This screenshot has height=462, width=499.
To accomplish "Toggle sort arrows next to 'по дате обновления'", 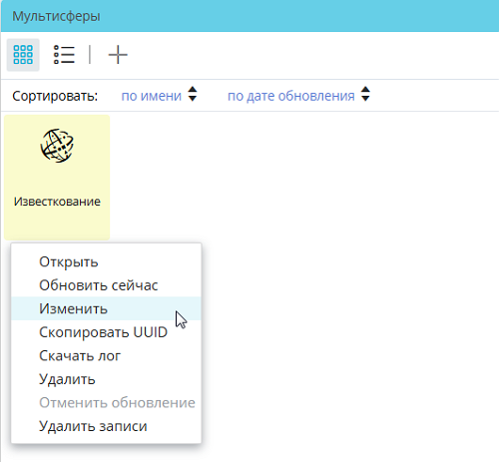I will (x=365, y=94).
